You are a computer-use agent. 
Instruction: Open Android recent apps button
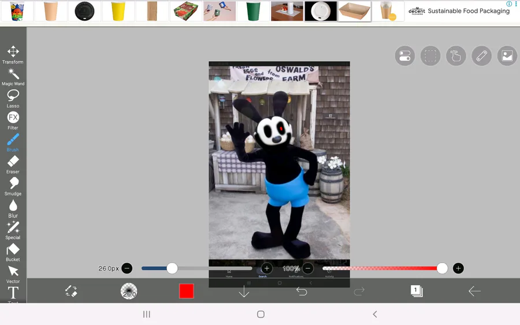(147, 314)
